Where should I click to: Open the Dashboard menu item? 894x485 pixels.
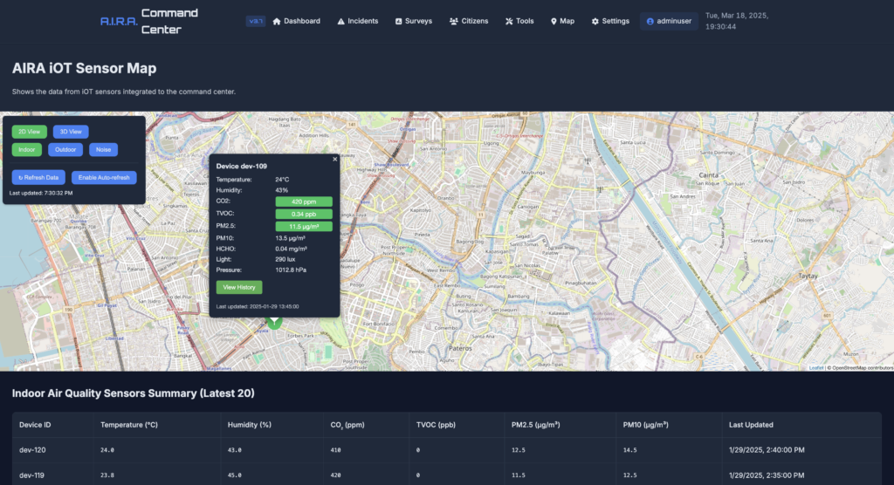pos(297,21)
